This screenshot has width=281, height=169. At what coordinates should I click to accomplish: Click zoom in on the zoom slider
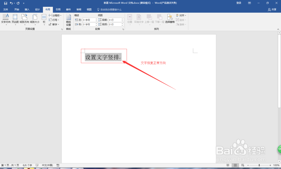(270, 165)
